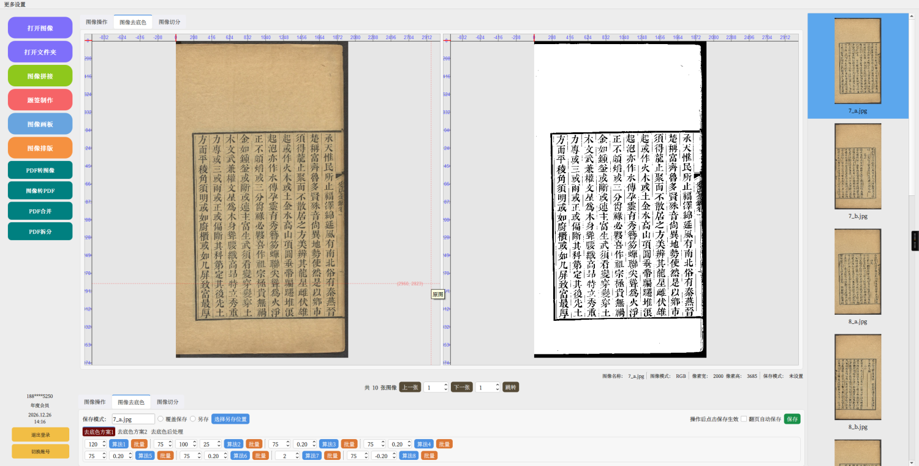The height and width of the screenshot is (466, 919).
Task: Click the 打开图像 button
Action: pyautogui.click(x=40, y=28)
